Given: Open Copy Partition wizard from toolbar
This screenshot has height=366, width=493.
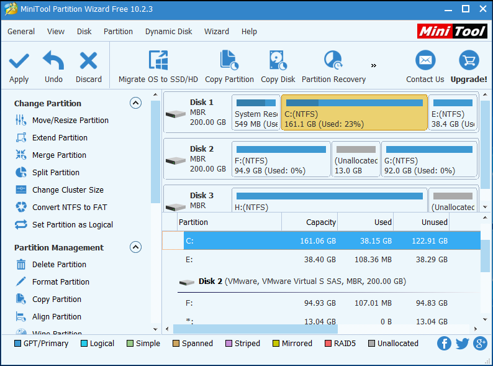Looking at the screenshot, I should tap(229, 67).
